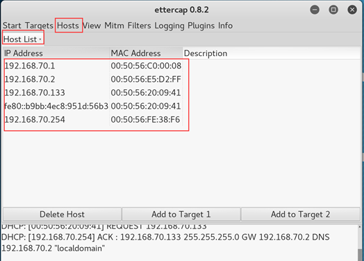Open the Logging menu
Screen dimensions: 364x261
click(169, 26)
